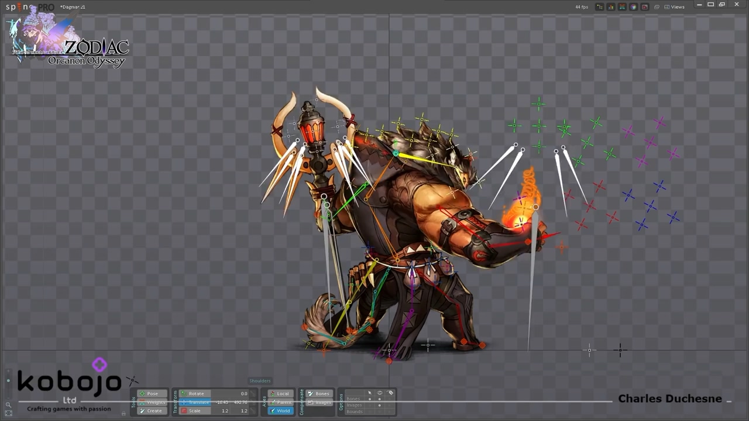
Task: Click the color wheel icon in top bar
Action: tap(633, 7)
